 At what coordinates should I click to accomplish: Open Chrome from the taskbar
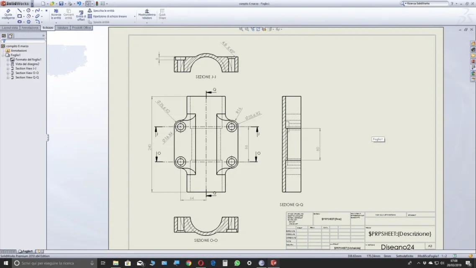click(x=188, y=263)
